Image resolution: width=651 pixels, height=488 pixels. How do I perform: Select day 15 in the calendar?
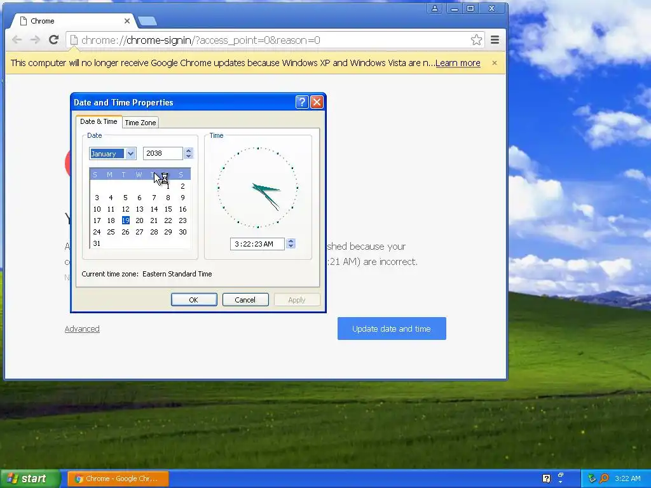click(168, 209)
